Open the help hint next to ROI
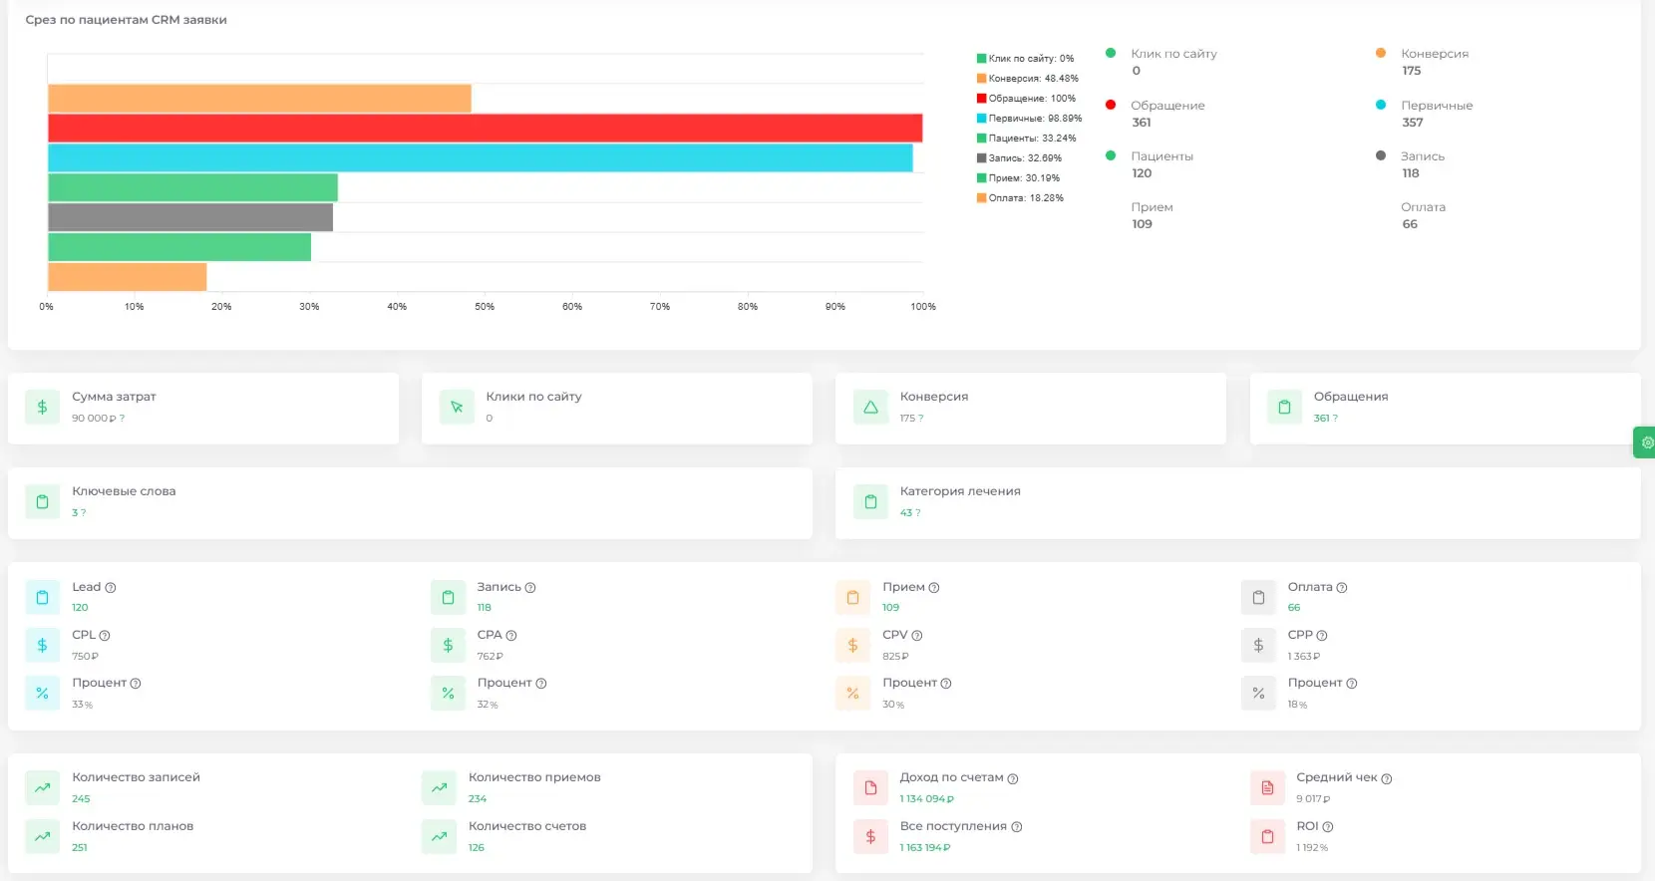 click(1328, 827)
